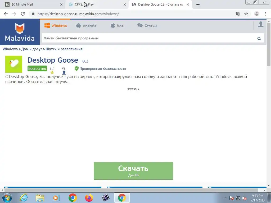271x203 pixels.
Task: Open the Chrome three-dot menu
Action: coord(265,14)
